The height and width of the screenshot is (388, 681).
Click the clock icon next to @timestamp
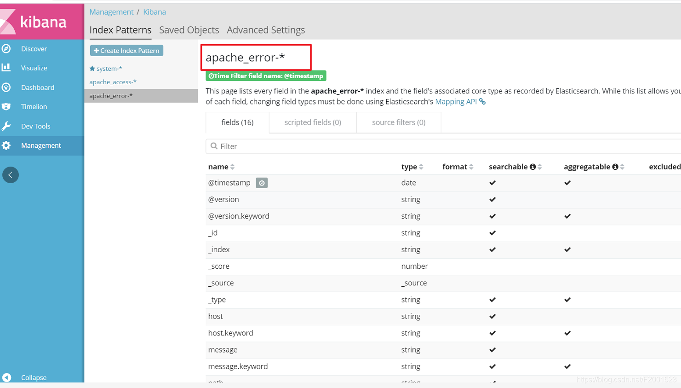point(262,183)
